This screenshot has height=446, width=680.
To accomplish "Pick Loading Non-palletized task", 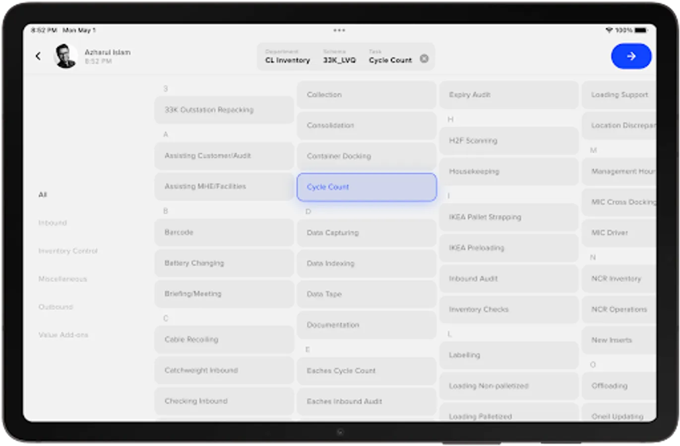I will (x=509, y=386).
